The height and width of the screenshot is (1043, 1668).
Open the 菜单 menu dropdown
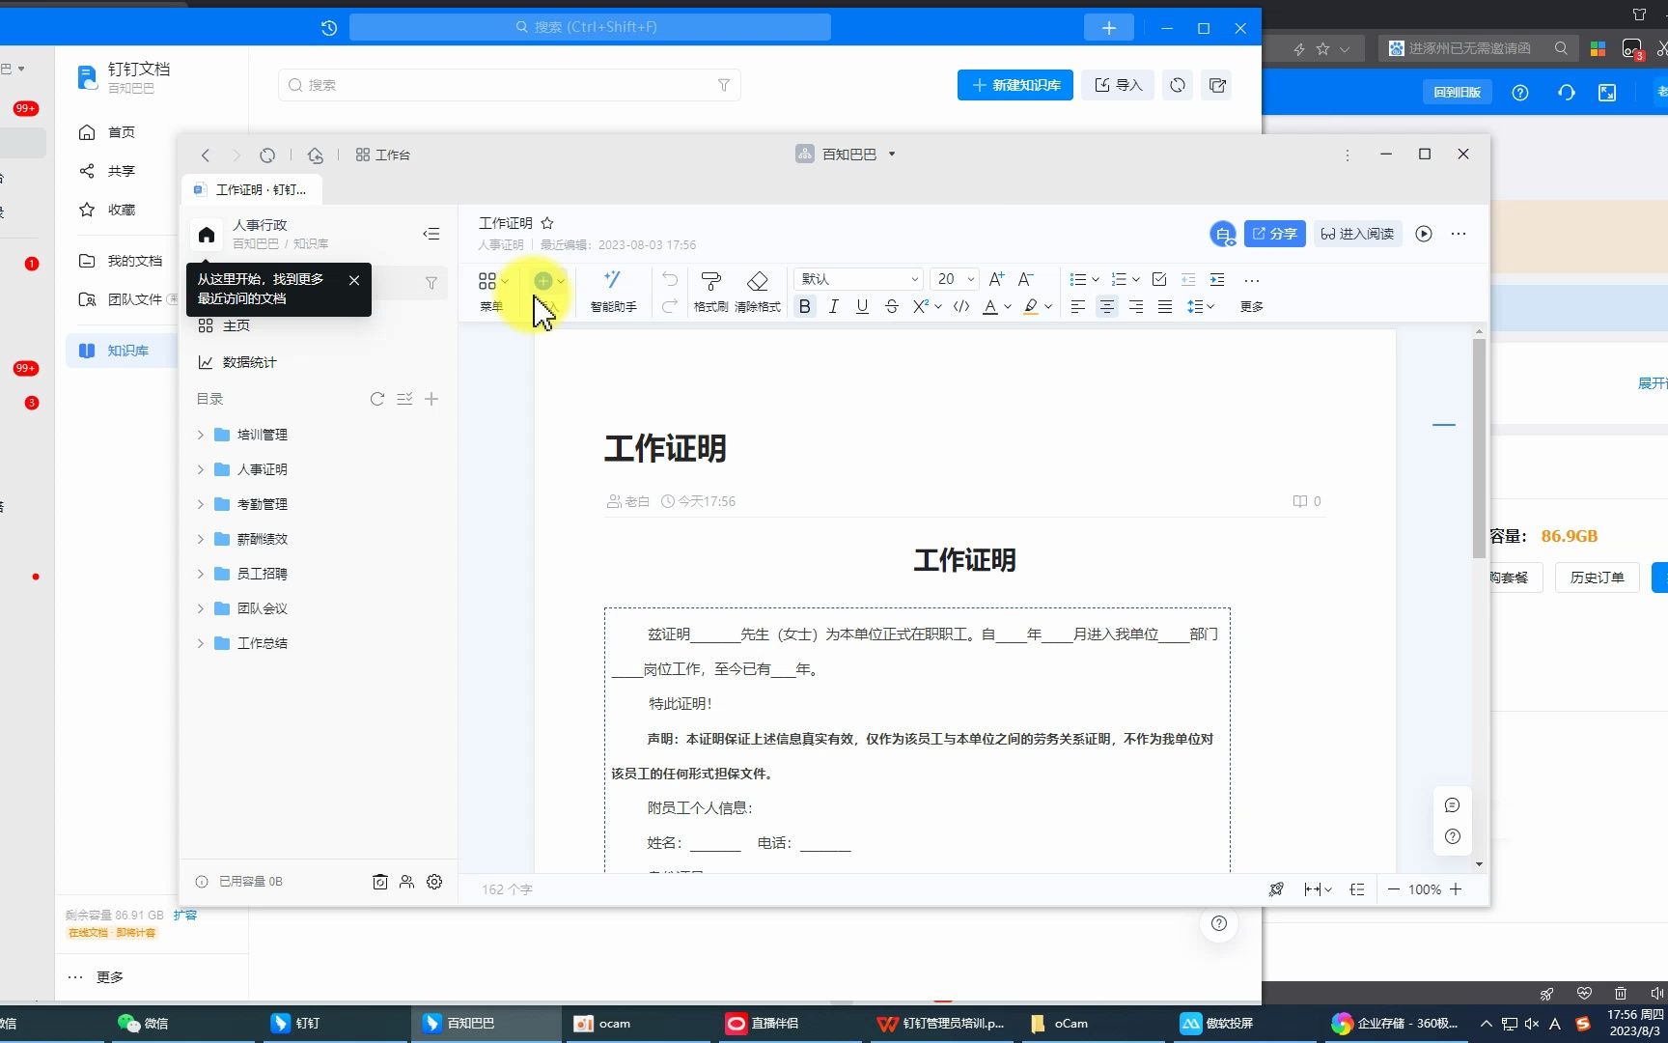pyautogui.click(x=492, y=291)
